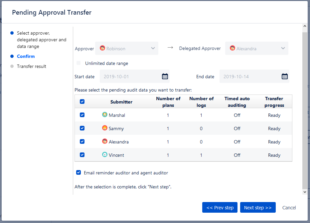Click the Prev step button
The height and width of the screenshot is (223, 310).
pos(220,207)
